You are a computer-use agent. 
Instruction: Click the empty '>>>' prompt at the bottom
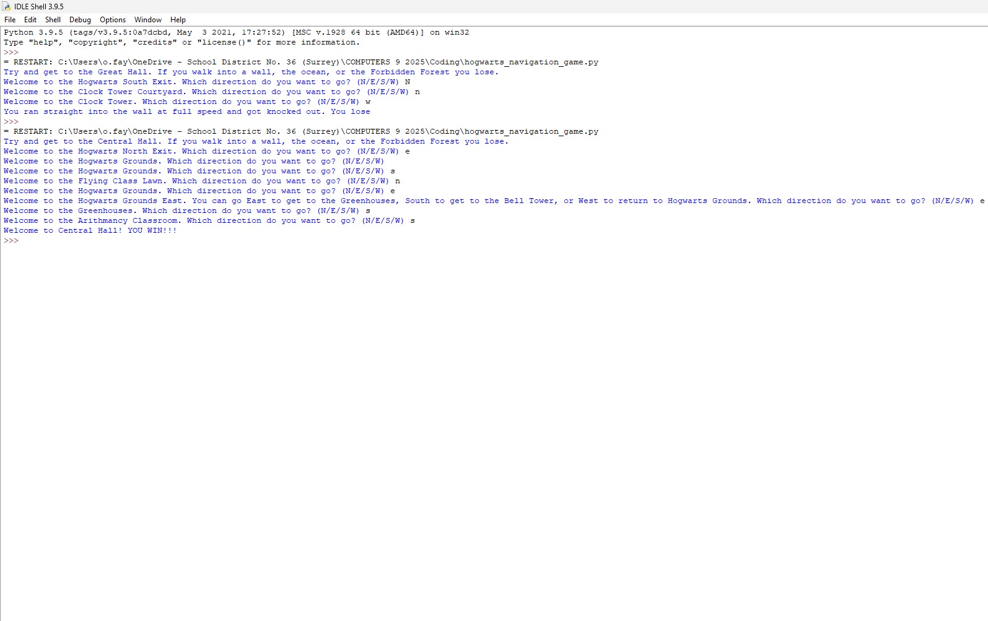11,240
